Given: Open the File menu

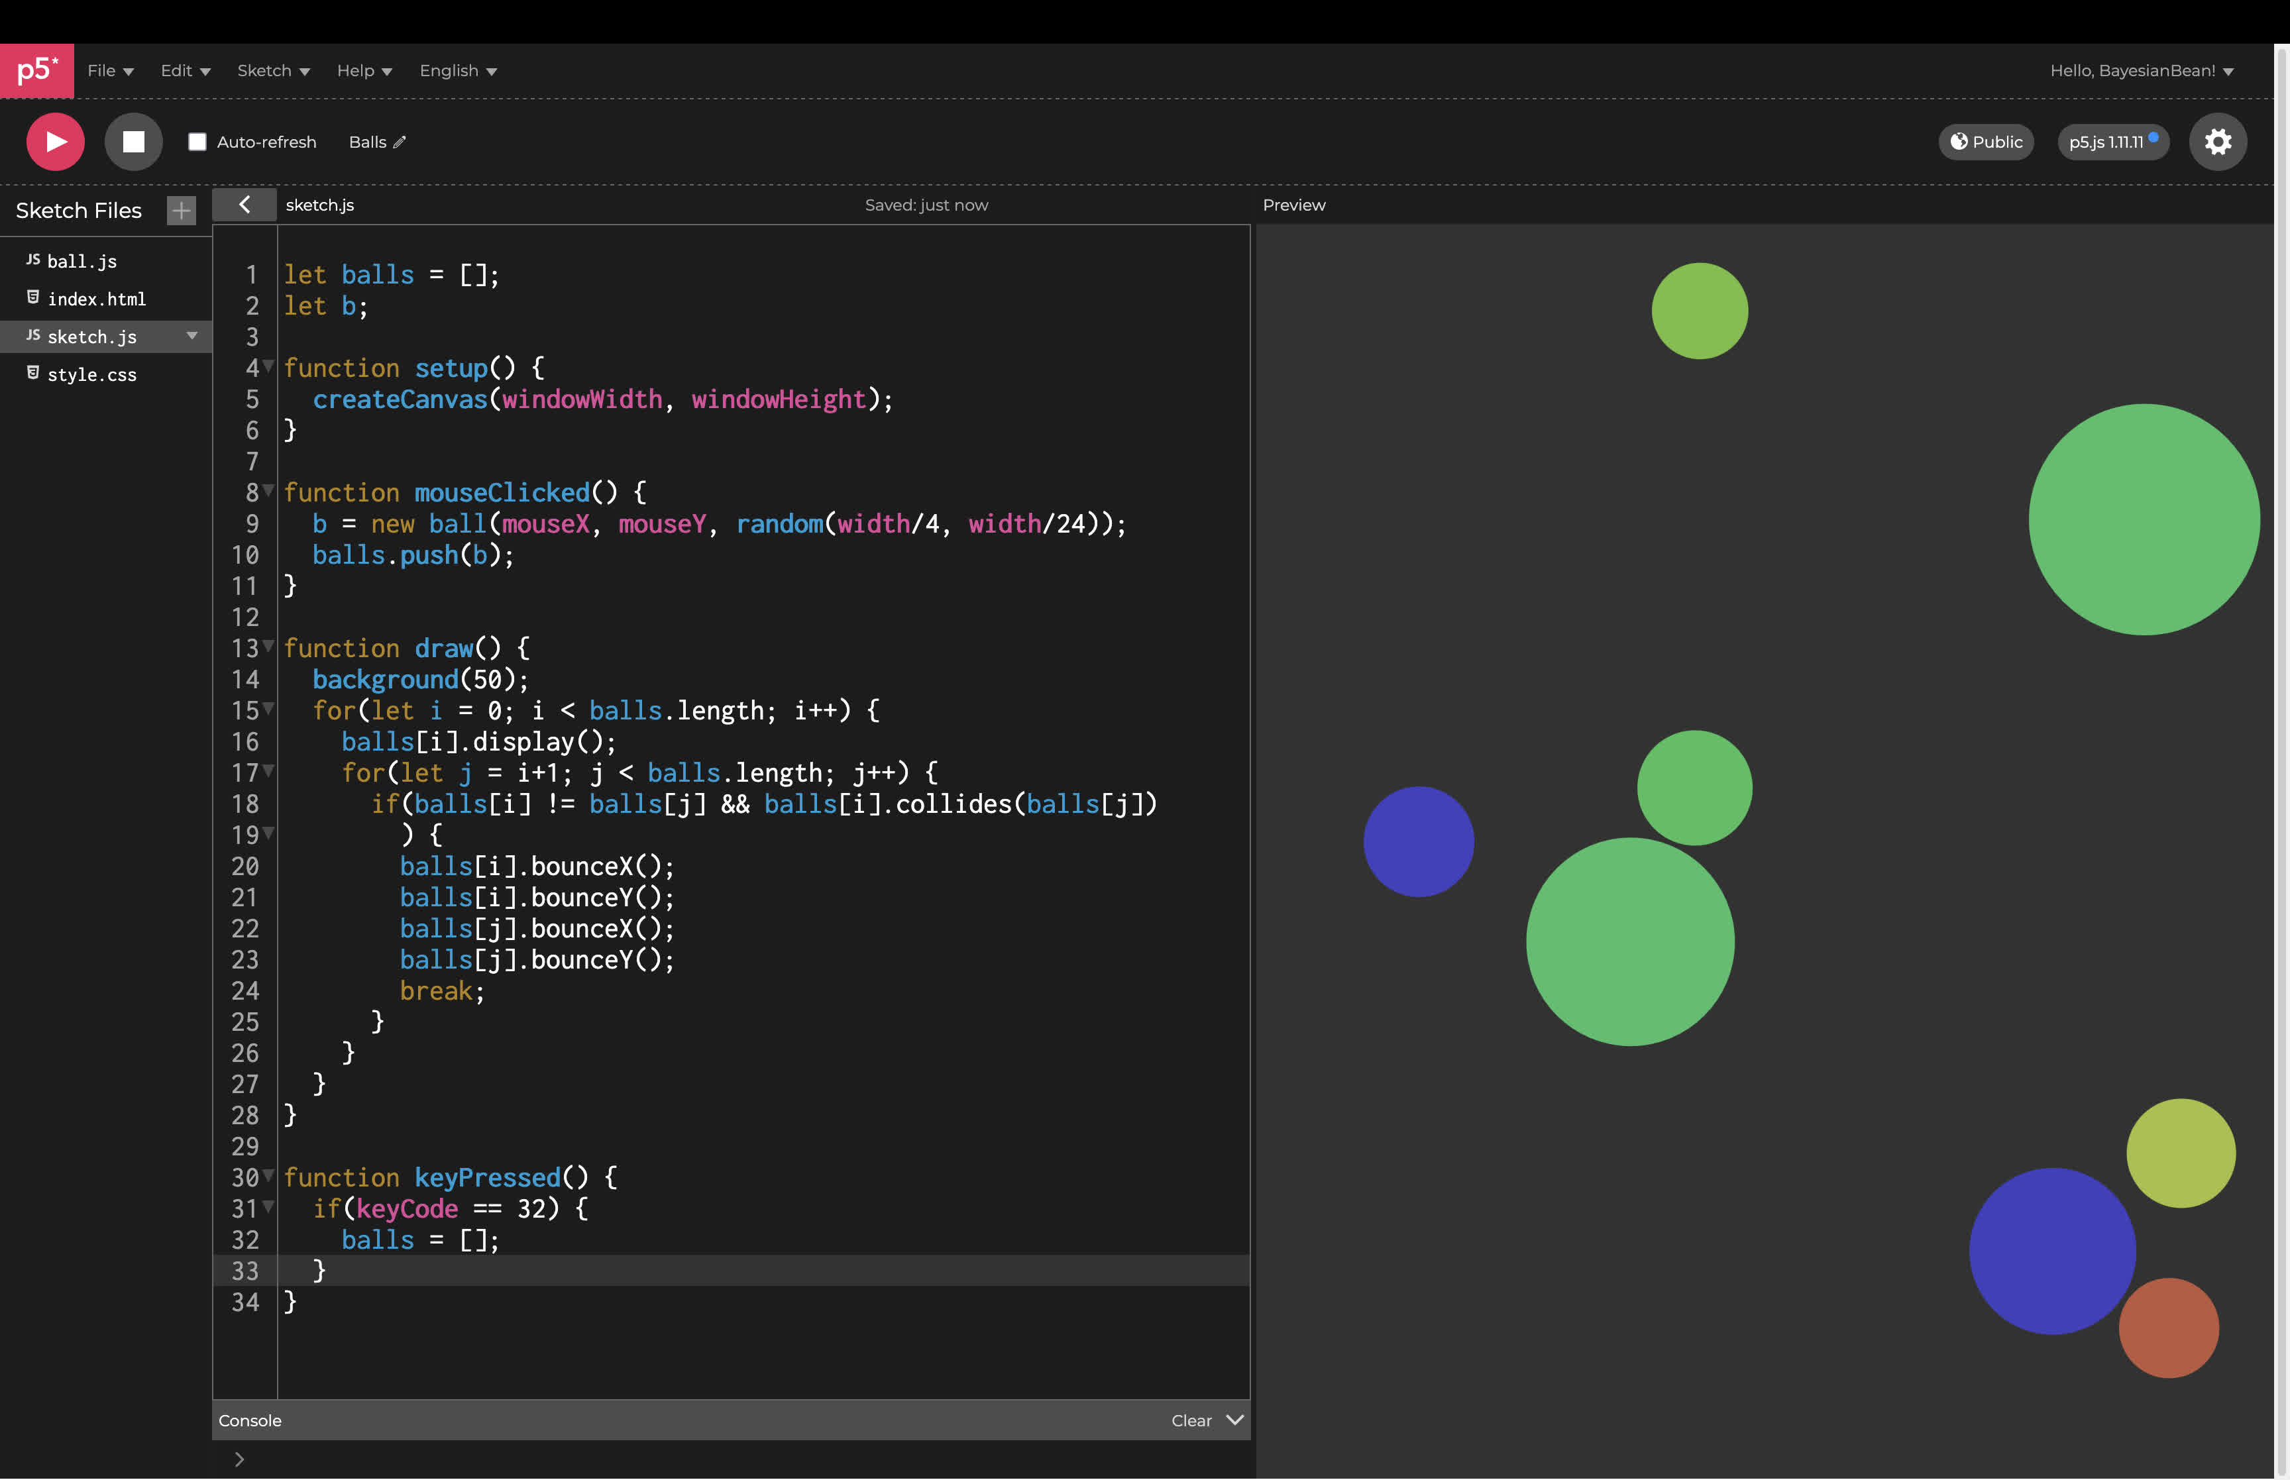Looking at the screenshot, I should click(x=109, y=71).
